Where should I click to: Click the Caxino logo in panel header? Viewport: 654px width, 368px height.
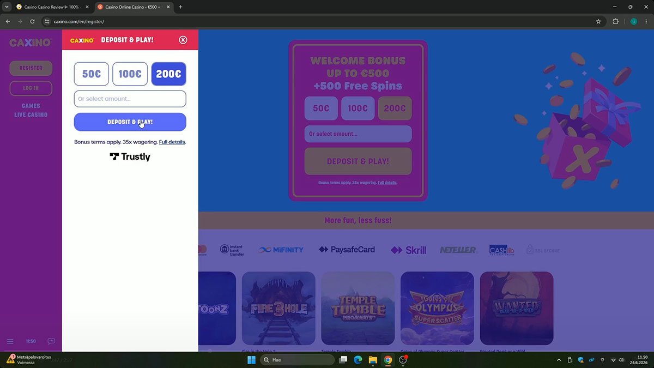coord(82,40)
